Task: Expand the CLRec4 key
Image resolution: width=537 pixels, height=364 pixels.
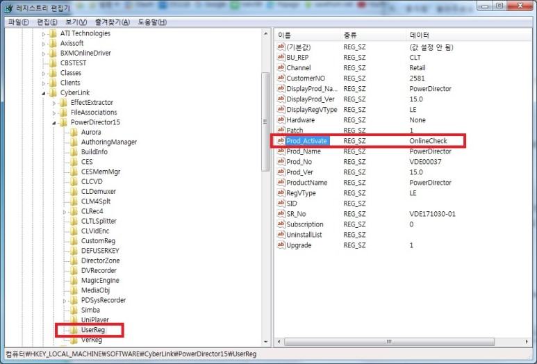Action: pos(65,212)
